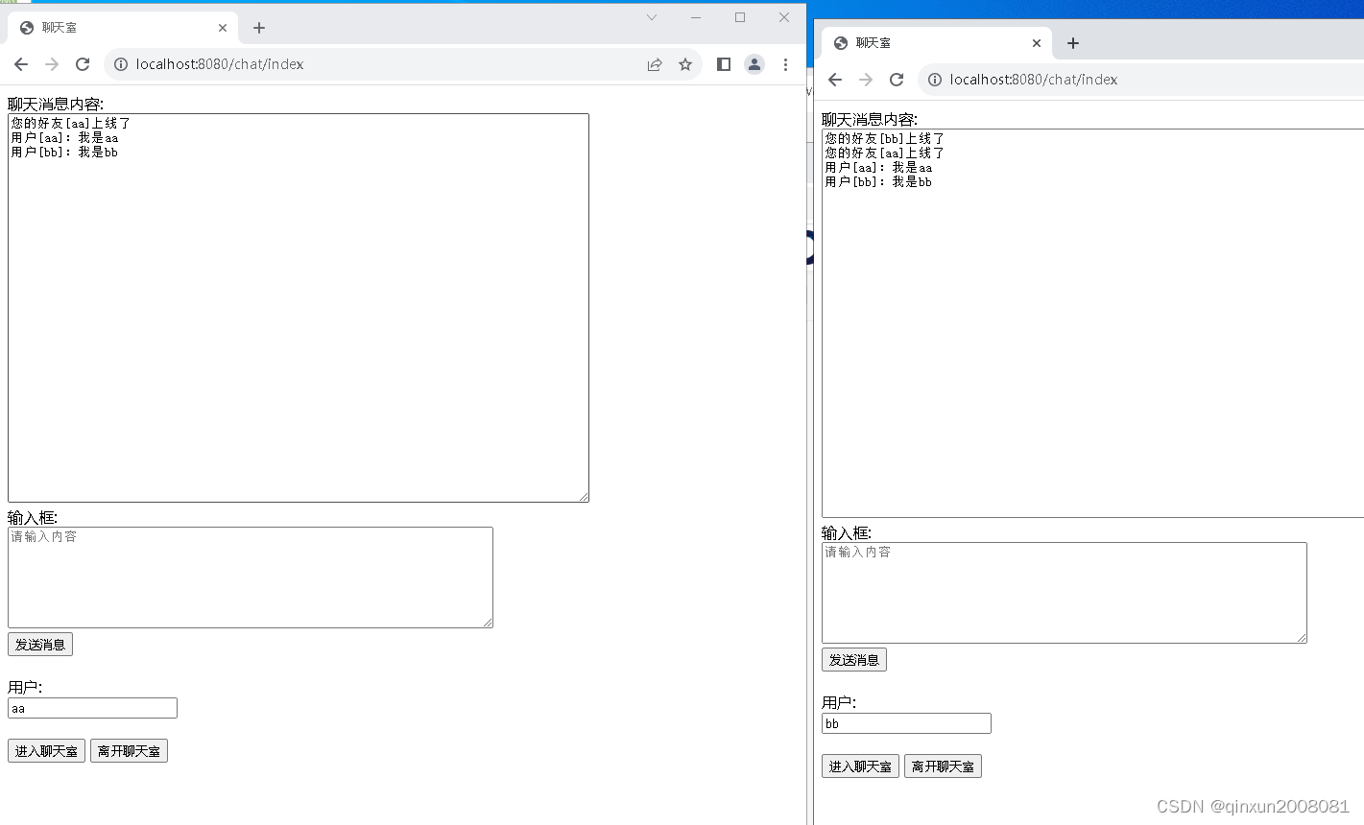Click the reload icon in the right browser window
The width and height of the screenshot is (1364, 825).
(897, 80)
